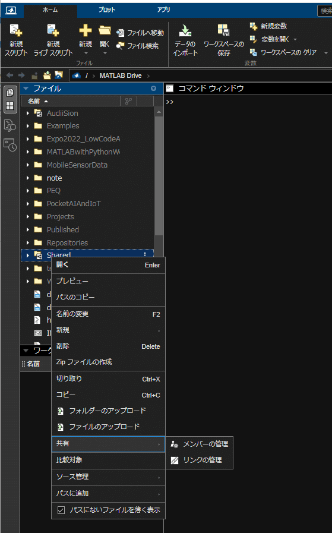Navigate forward with the right arrow

pos(21,75)
